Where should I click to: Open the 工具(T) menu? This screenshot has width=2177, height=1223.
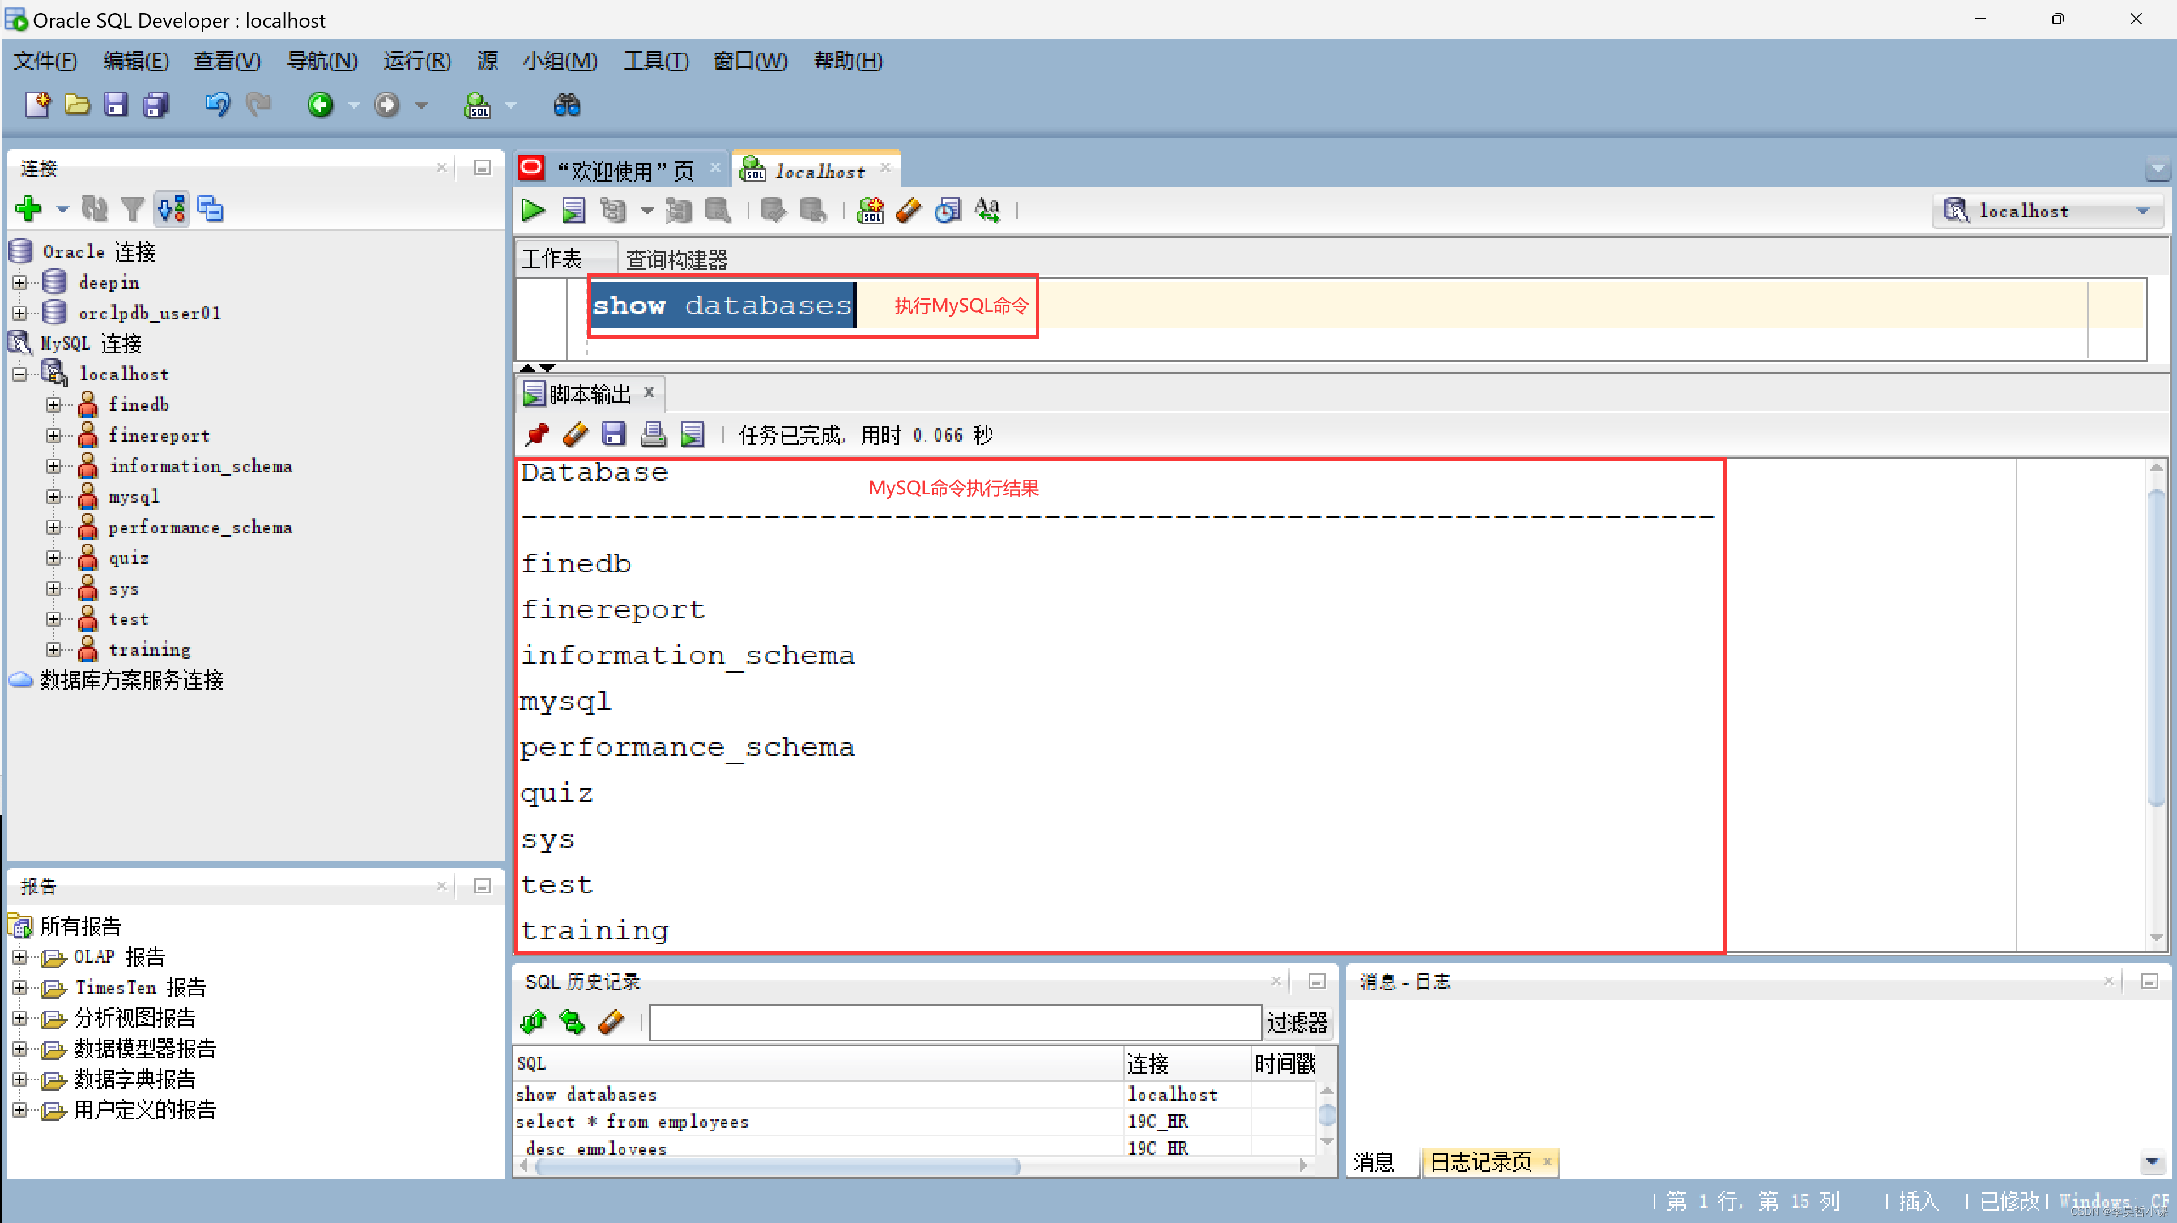[655, 61]
